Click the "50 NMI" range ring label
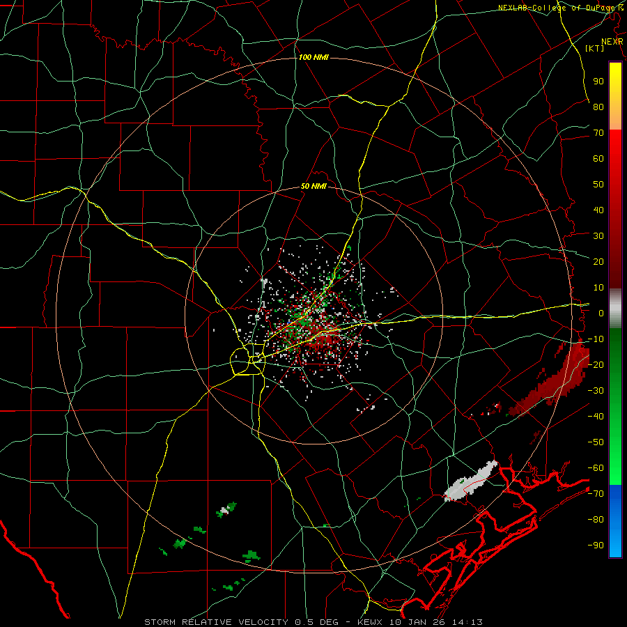The image size is (627, 627). click(313, 186)
